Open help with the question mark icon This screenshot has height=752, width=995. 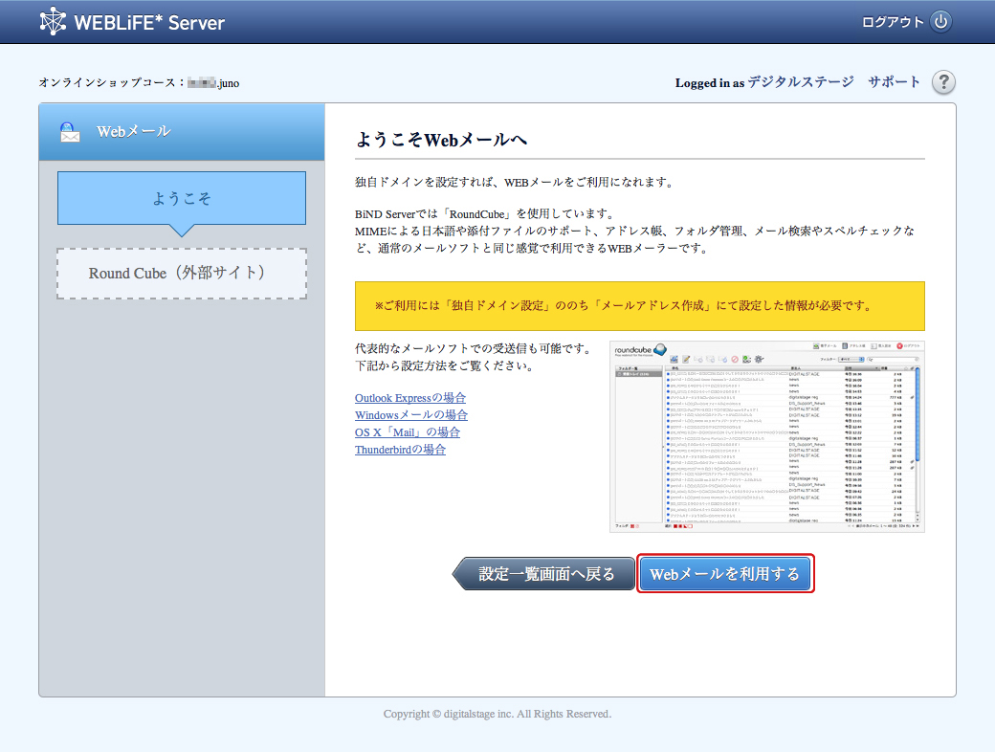pyautogui.click(x=943, y=82)
